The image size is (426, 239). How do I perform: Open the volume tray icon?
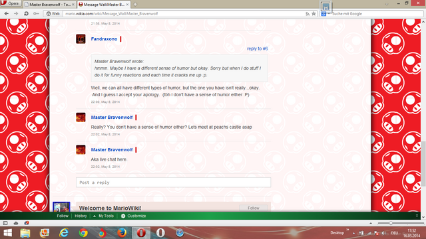[384, 233]
